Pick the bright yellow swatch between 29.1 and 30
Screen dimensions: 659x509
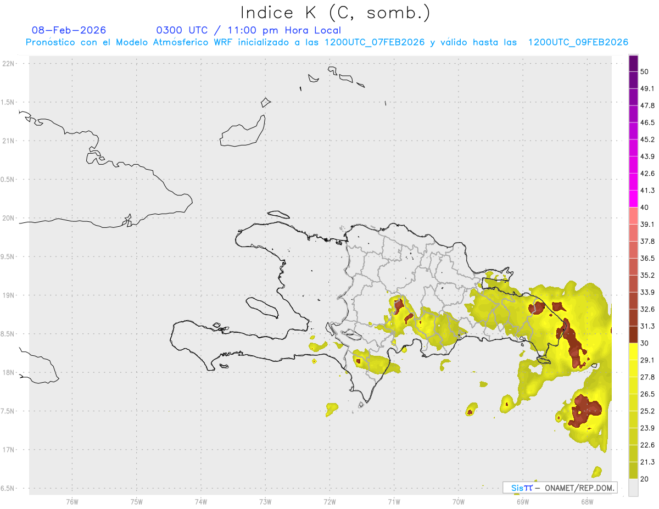point(633,351)
